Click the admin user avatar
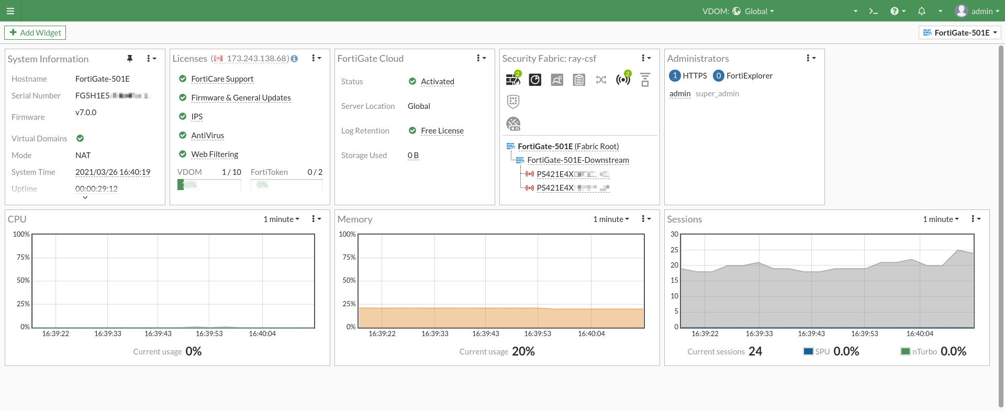1005x411 pixels. (x=961, y=11)
